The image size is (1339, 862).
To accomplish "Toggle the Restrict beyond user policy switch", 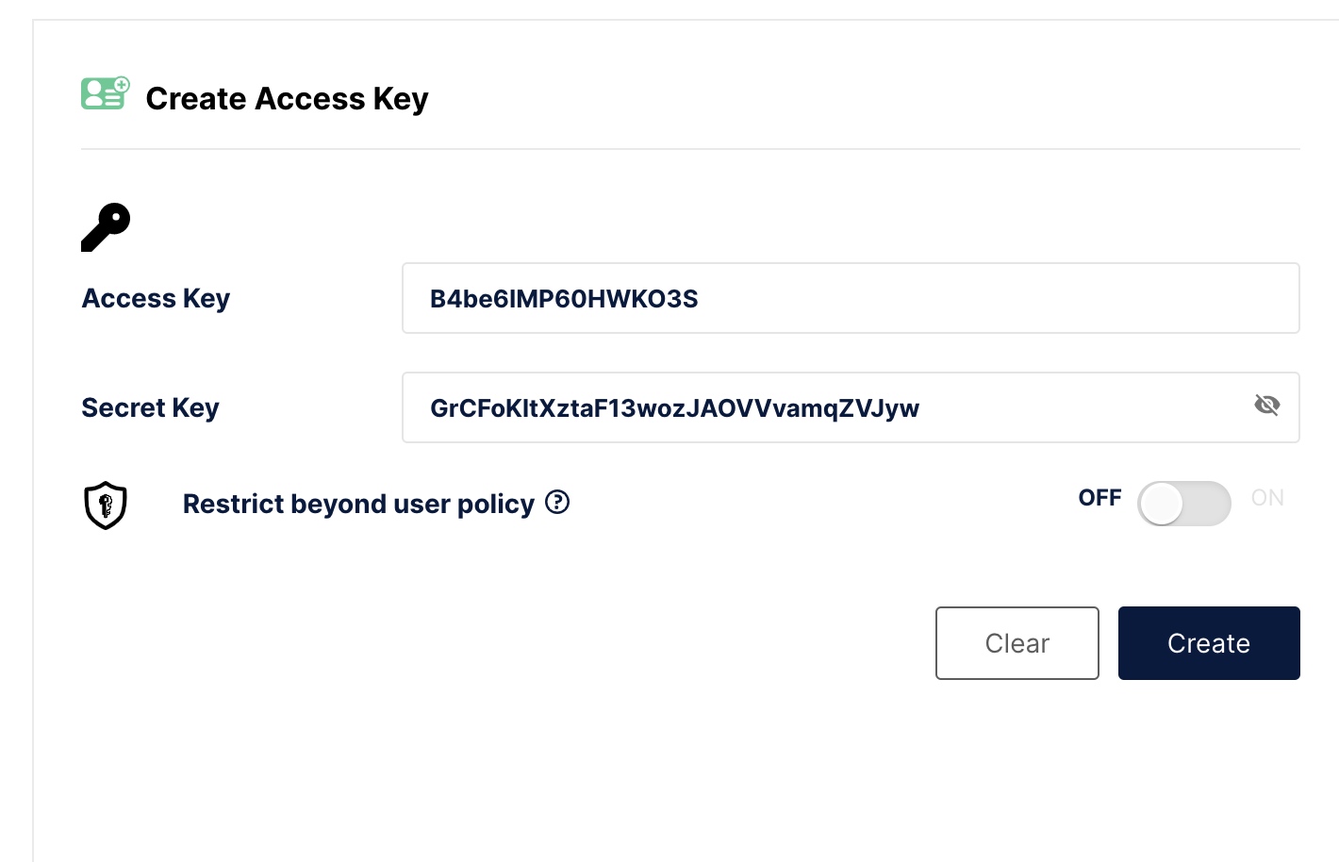I will tap(1183, 504).
